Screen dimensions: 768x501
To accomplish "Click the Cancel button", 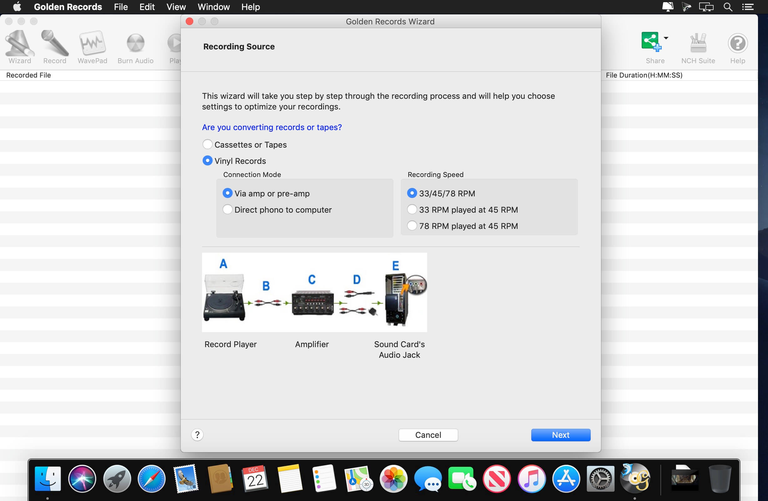I will (428, 434).
